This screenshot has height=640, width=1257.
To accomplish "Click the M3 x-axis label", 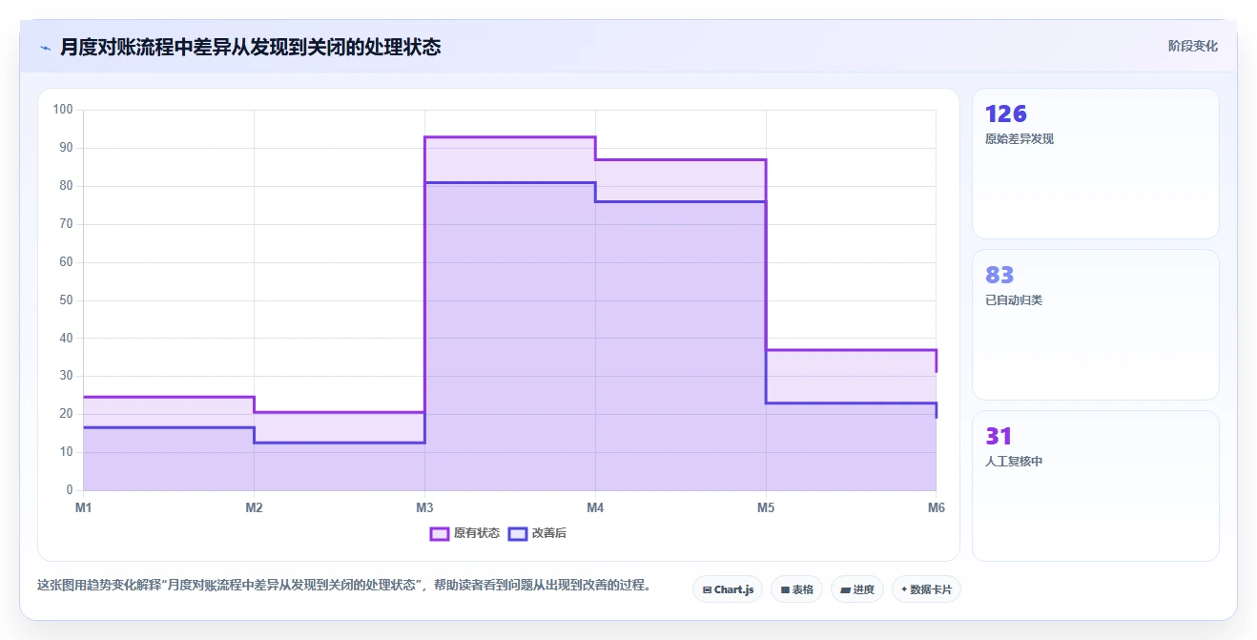I will (424, 508).
